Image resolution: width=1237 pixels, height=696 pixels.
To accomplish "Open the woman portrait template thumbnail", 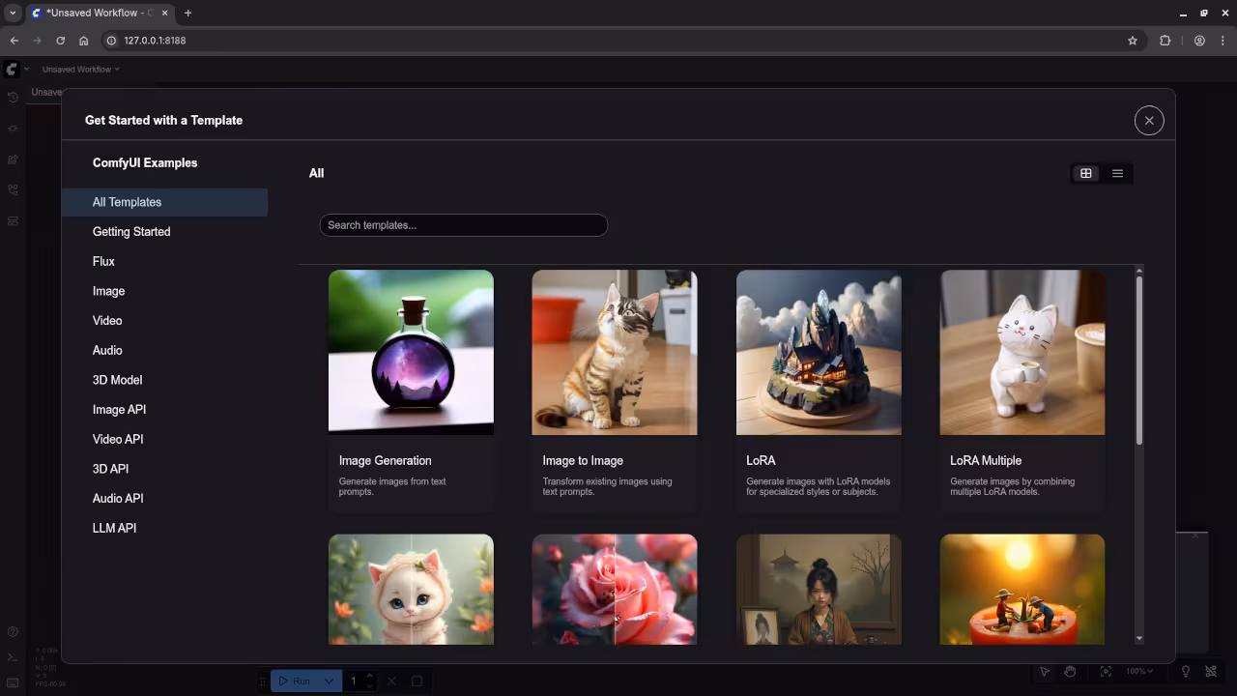I will [x=819, y=589].
